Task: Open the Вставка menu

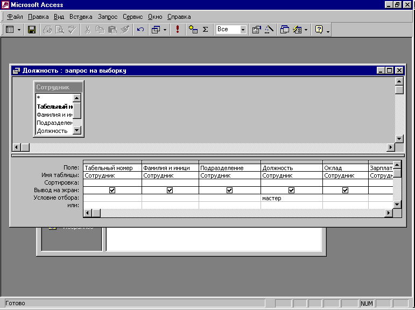Action: [81, 17]
